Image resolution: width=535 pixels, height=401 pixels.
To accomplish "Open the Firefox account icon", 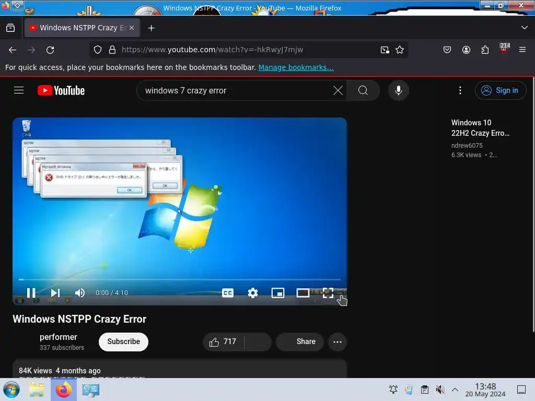I will 466,50.
